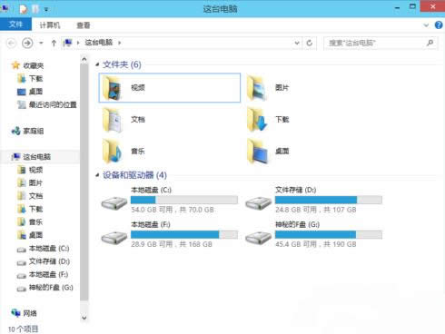Go up one folder level
This screenshot has height=334, width=445.
[x=54, y=43]
